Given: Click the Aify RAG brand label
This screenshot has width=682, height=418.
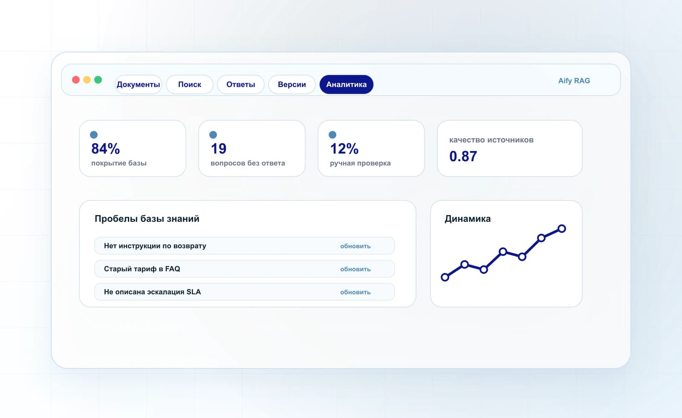Looking at the screenshot, I should click(574, 81).
